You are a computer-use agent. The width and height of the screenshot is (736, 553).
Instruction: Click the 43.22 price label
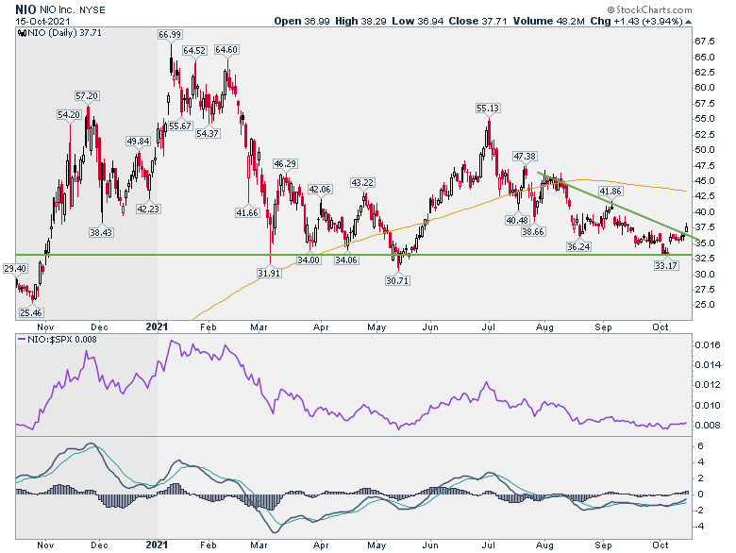pos(362,183)
